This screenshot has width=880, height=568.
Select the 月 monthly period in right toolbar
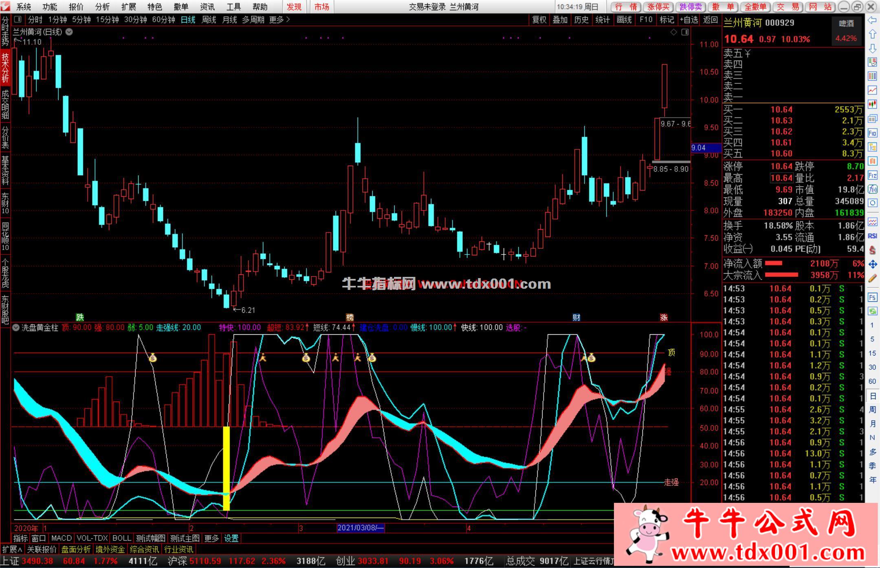872,424
